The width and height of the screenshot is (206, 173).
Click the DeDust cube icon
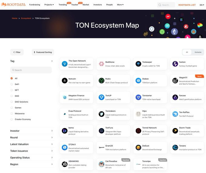tap(138, 148)
